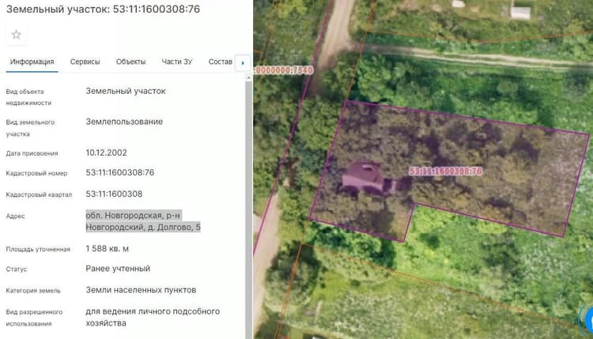Click cadastral number value 53:11:1600308:76
This screenshot has width=593, height=339.
tap(120, 173)
